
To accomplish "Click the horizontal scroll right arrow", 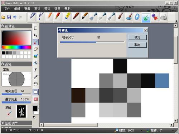I will tap(171, 125).
